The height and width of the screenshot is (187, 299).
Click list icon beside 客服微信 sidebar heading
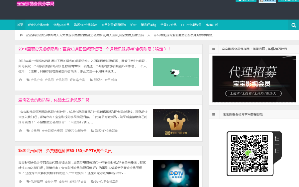[214, 115]
